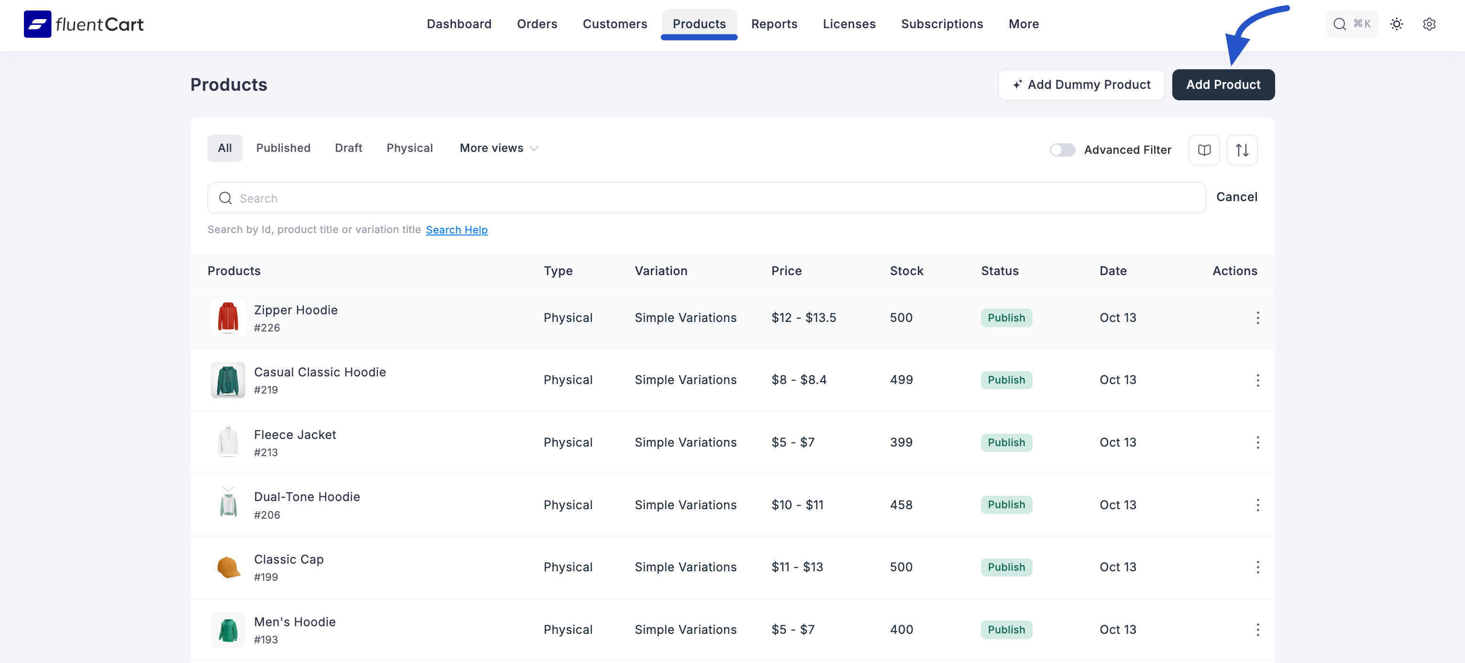
Task: Click the Add Product button
Action: coord(1223,84)
